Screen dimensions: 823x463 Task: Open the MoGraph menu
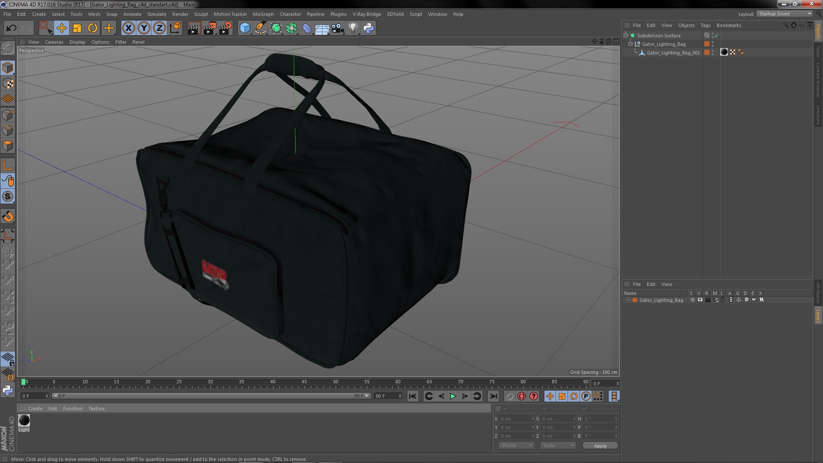click(263, 14)
